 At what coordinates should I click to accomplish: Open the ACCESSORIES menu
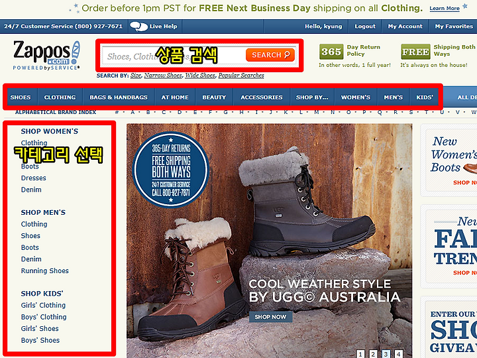(x=262, y=97)
